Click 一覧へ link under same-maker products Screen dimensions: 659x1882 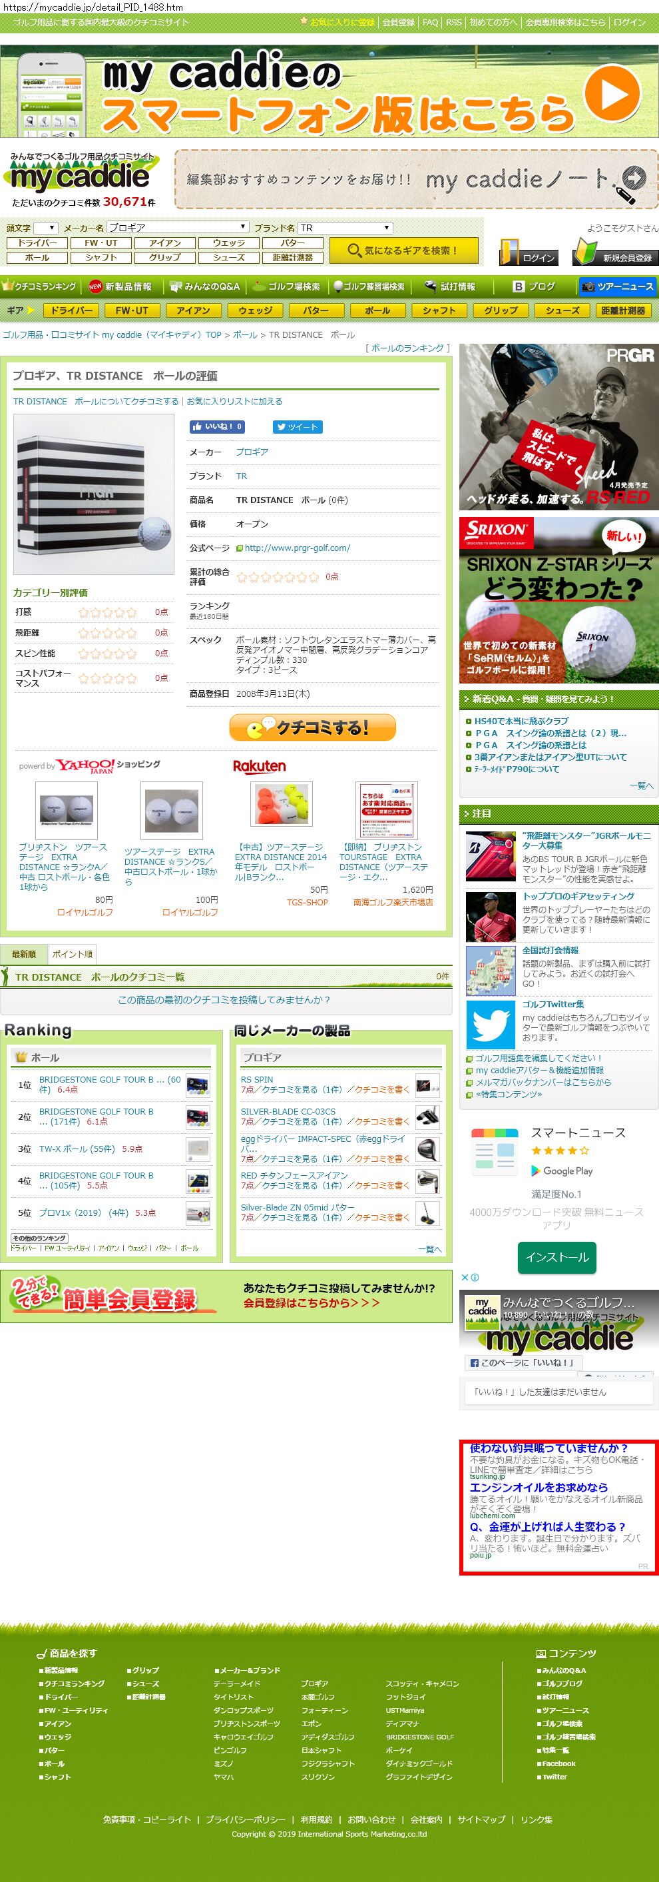tap(430, 1249)
